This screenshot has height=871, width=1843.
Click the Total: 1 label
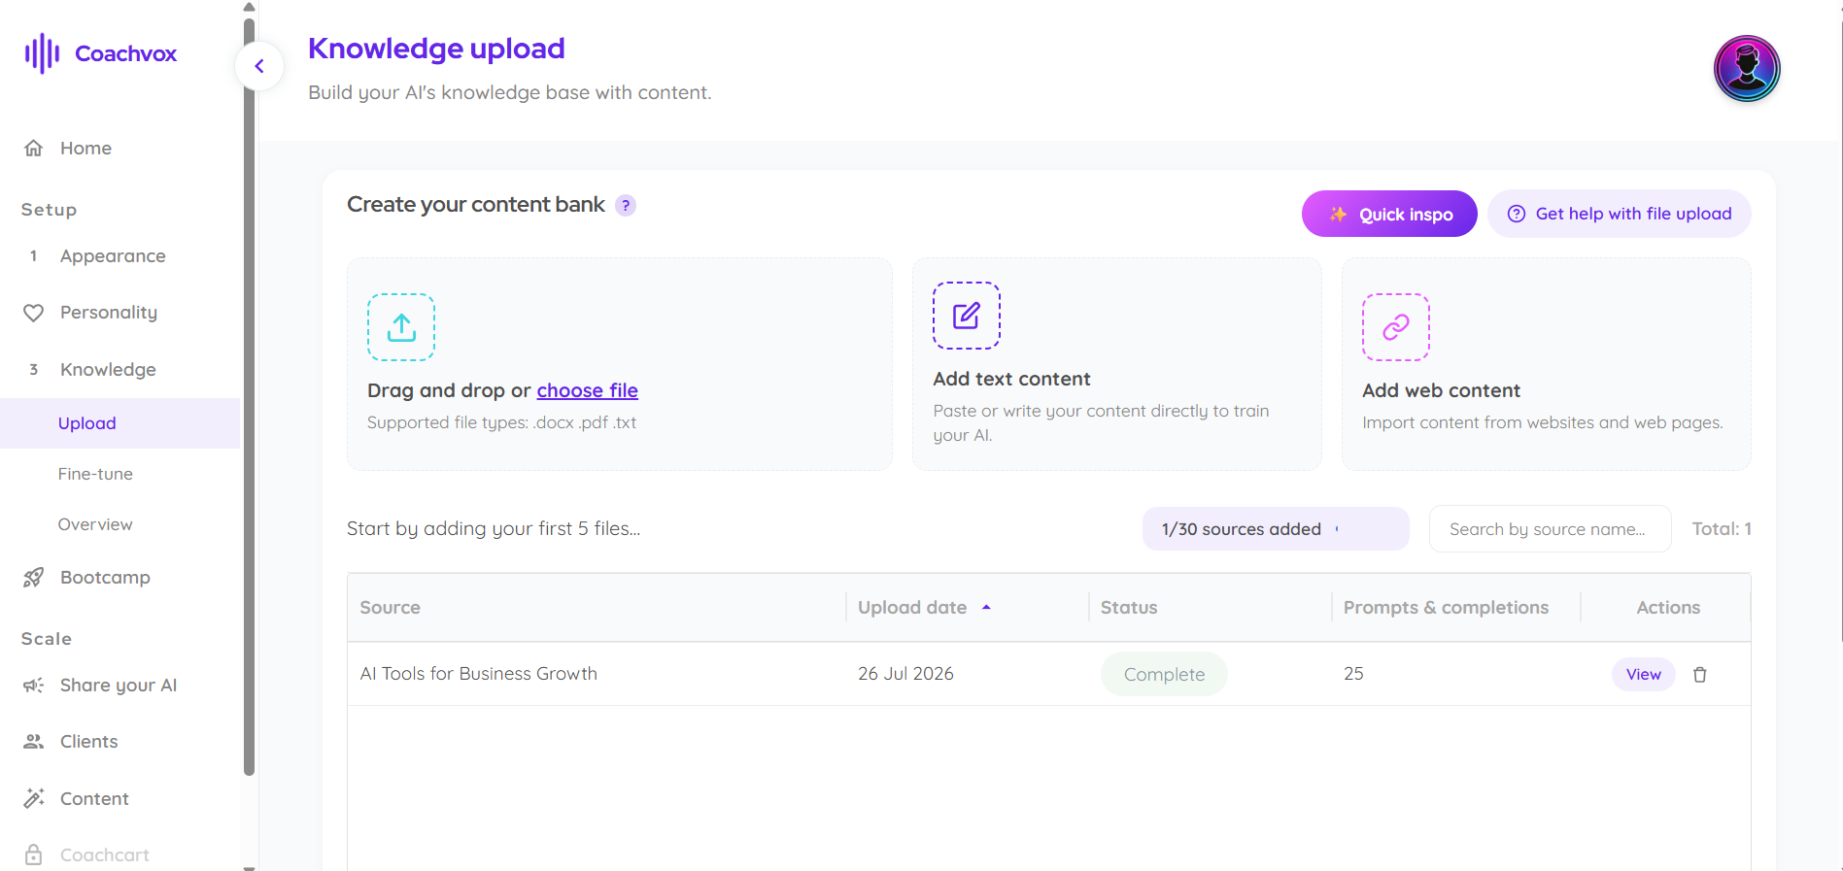(x=1722, y=529)
